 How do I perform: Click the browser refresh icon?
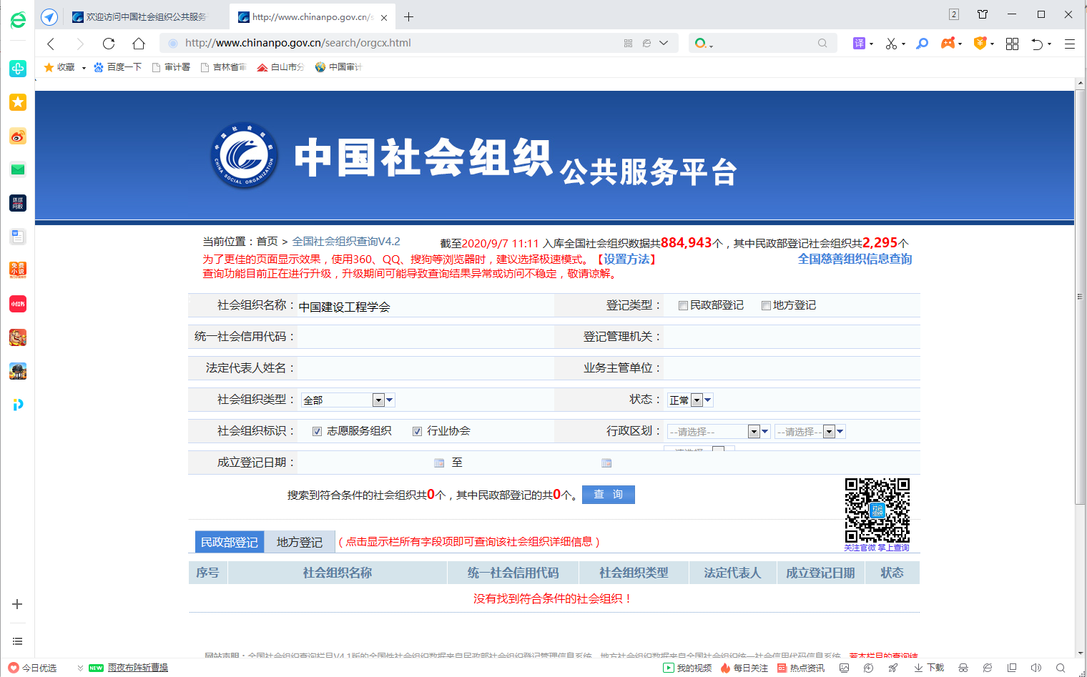109,44
